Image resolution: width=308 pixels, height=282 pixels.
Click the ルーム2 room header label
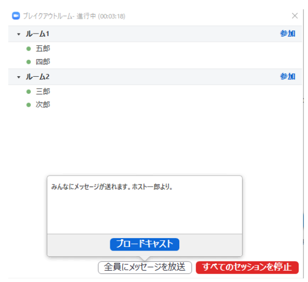coord(38,77)
